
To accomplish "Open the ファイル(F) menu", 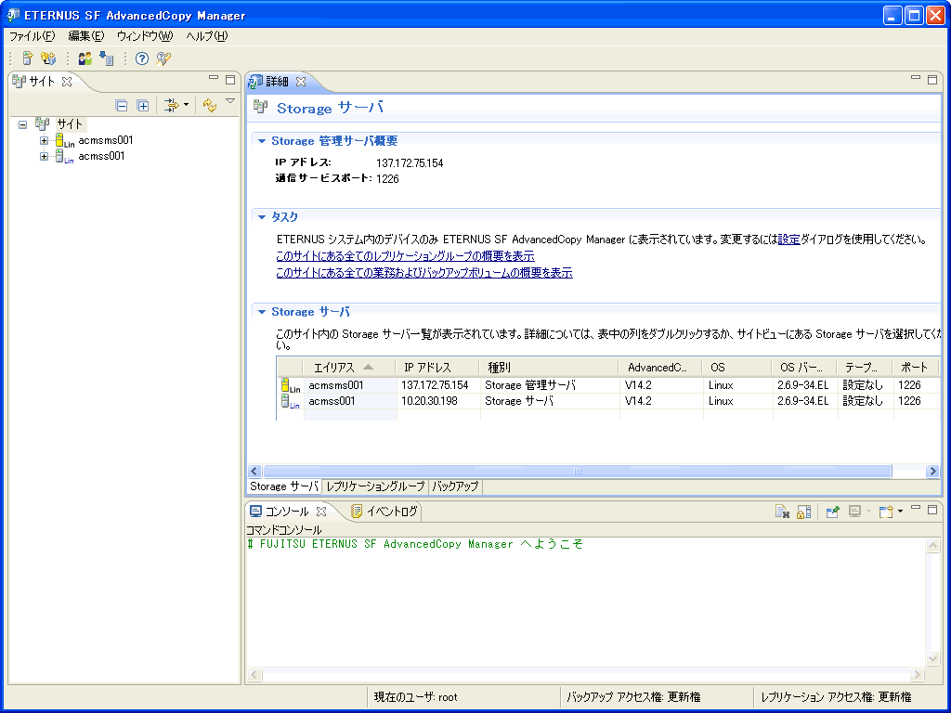I will click(x=33, y=36).
